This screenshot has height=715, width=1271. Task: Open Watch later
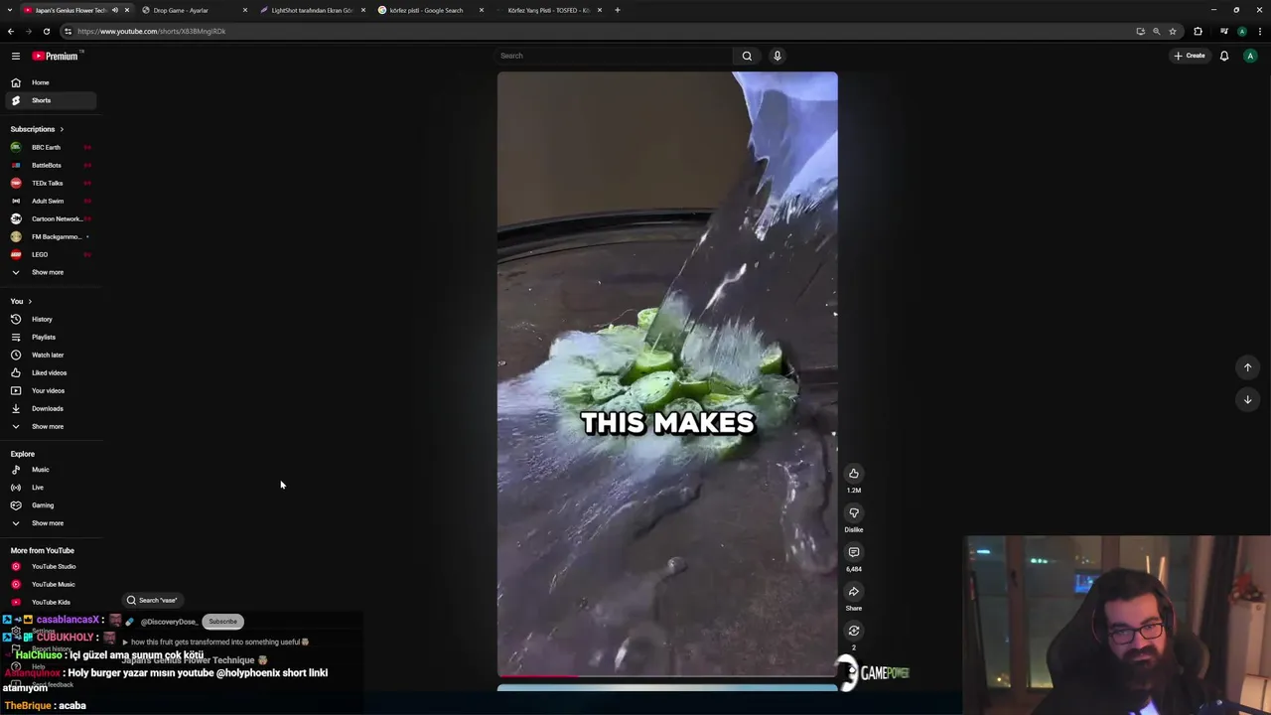tap(50, 355)
